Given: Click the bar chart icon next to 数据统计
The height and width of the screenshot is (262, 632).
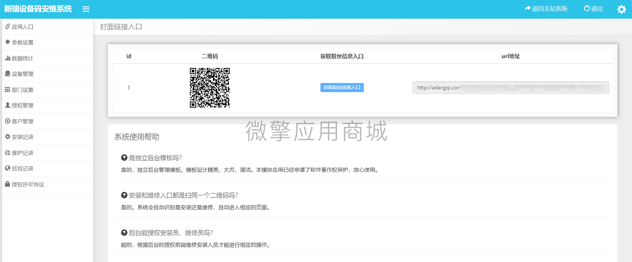Looking at the screenshot, I should 8,58.
